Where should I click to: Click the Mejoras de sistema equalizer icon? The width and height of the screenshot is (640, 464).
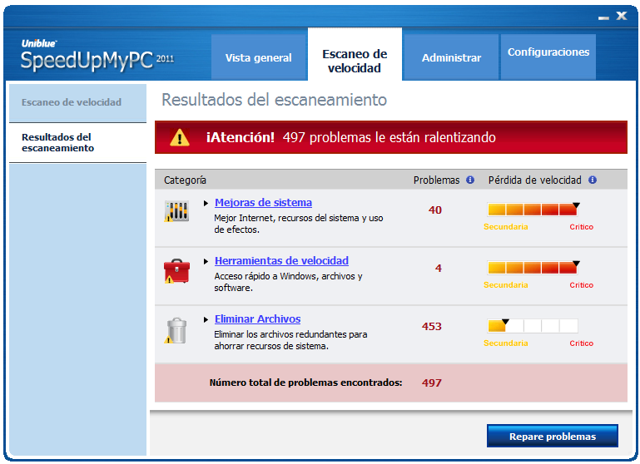click(176, 211)
